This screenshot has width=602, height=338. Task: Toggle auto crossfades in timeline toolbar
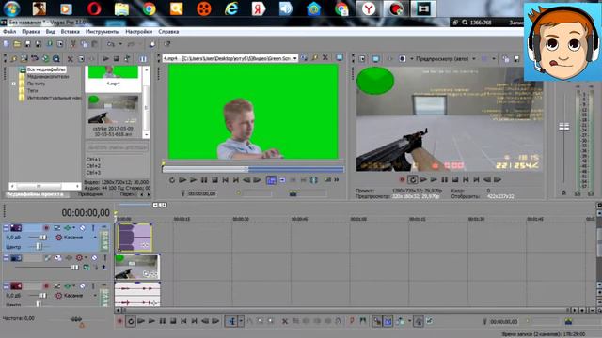point(388,321)
